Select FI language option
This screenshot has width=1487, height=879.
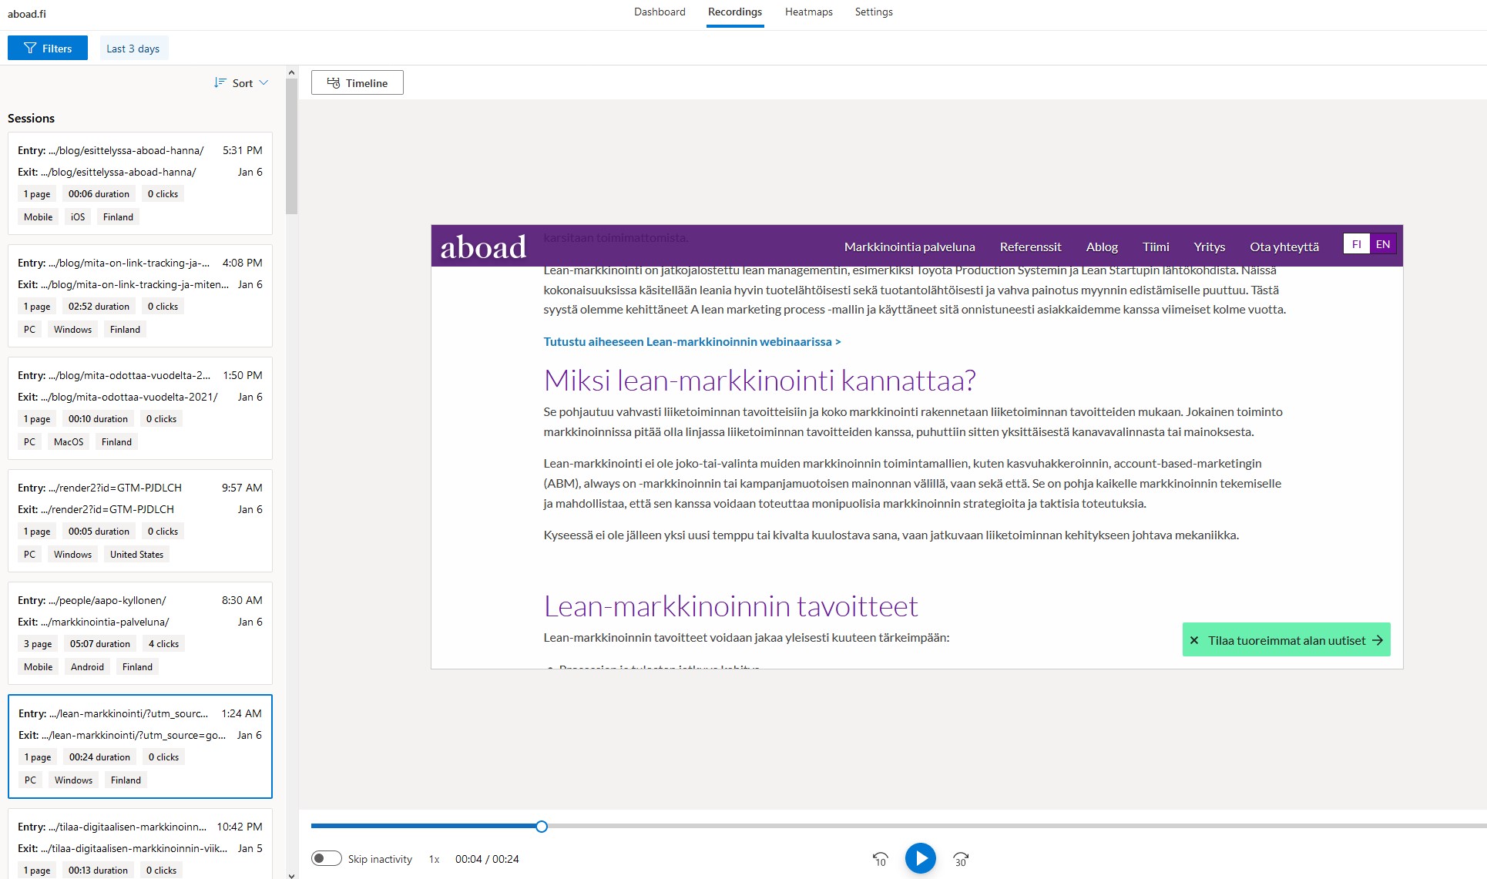click(1357, 244)
